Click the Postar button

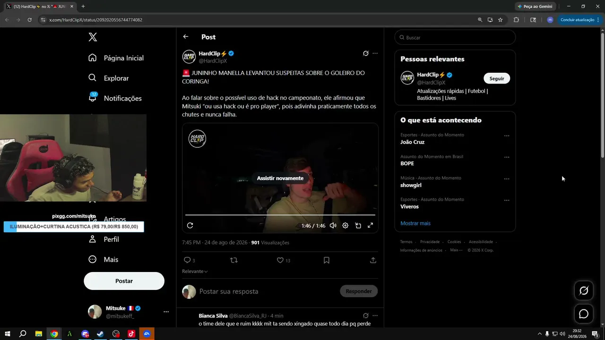pos(124,281)
